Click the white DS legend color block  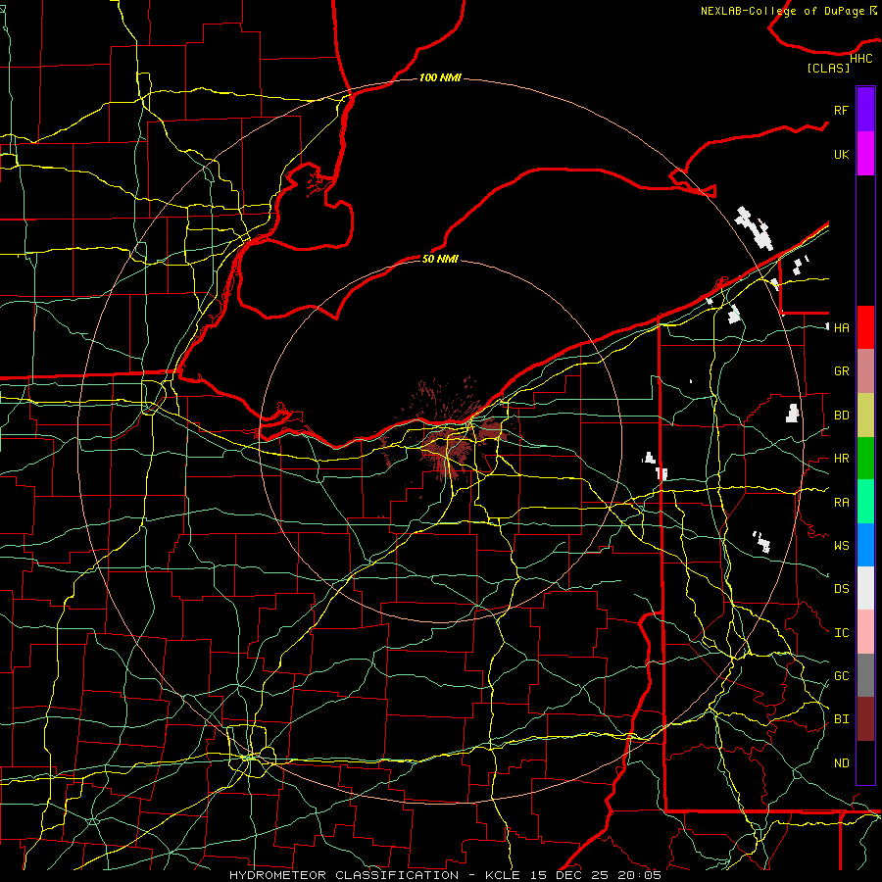click(865, 588)
